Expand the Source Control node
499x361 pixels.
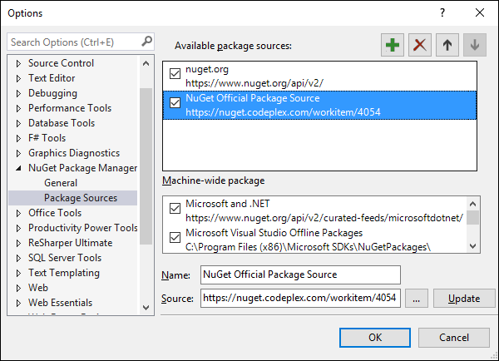18,63
